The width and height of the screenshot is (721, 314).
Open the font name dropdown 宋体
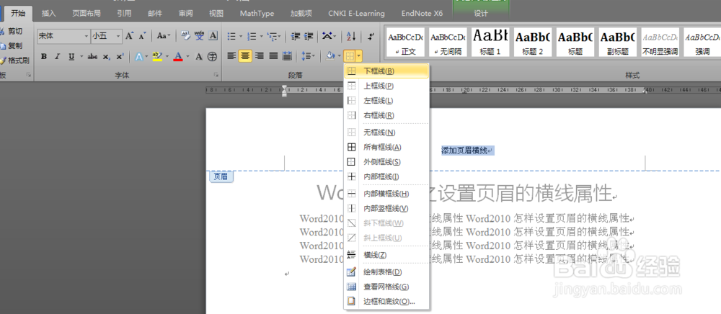pos(86,36)
